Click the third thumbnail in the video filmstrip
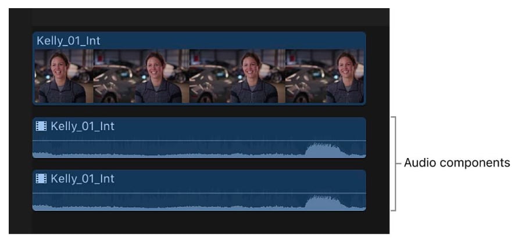The height and width of the screenshot is (244, 522). (x=237, y=76)
